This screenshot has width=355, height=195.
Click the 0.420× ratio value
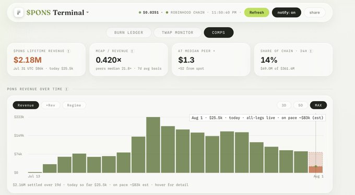pos(109,60)
